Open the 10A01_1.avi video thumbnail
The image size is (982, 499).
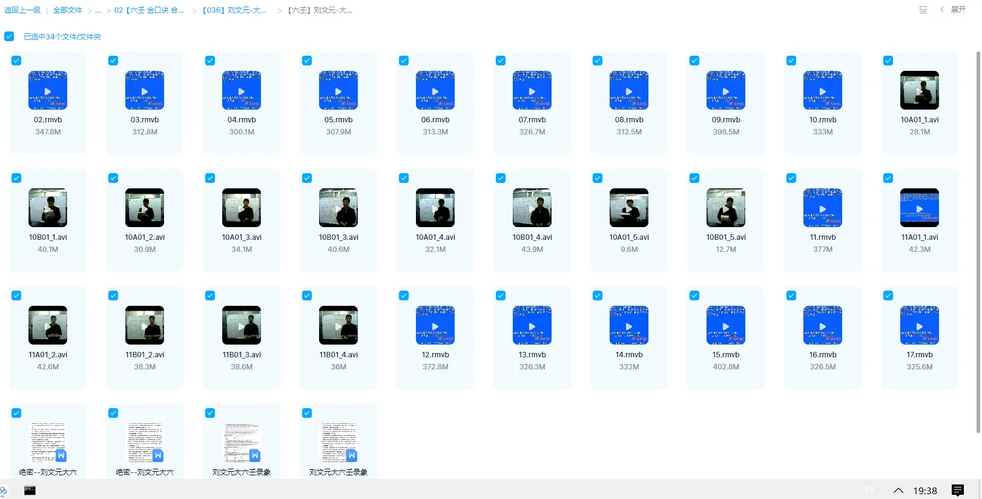point(920,90)
